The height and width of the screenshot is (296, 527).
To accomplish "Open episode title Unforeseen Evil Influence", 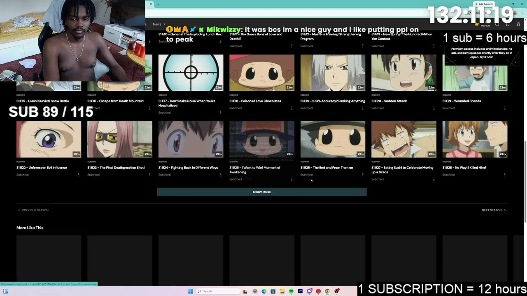I will tap(42, 168).
